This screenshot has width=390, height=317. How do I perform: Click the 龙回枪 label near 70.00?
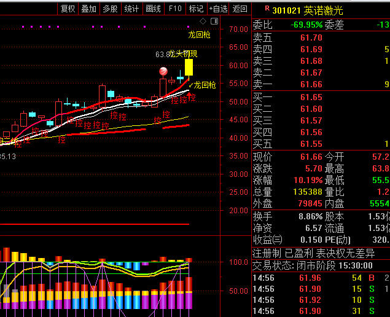198,35
